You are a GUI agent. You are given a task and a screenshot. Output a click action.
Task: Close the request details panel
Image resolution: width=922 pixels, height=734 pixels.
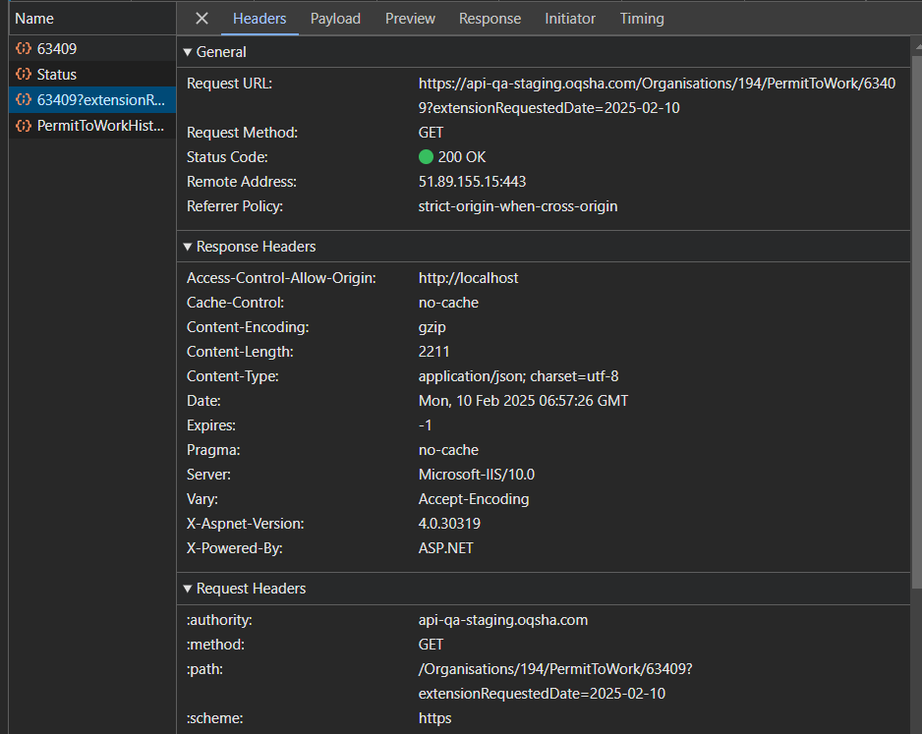click(202, 19)
